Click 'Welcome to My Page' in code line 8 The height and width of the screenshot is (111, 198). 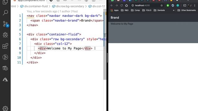tap(64, 48)
